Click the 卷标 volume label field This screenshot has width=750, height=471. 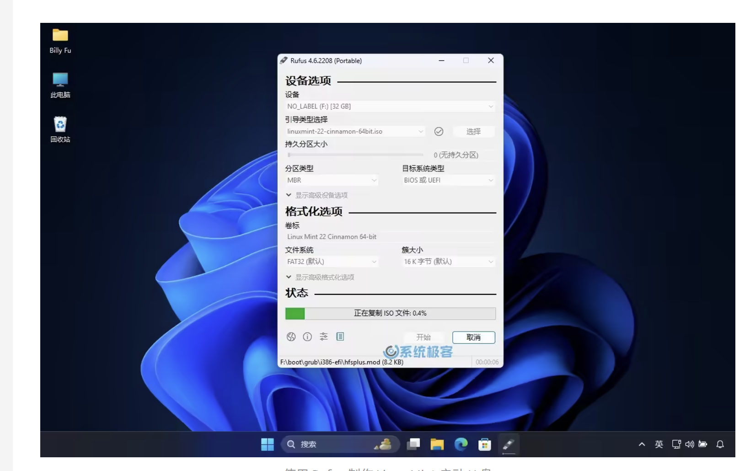(x=390, y=237)
